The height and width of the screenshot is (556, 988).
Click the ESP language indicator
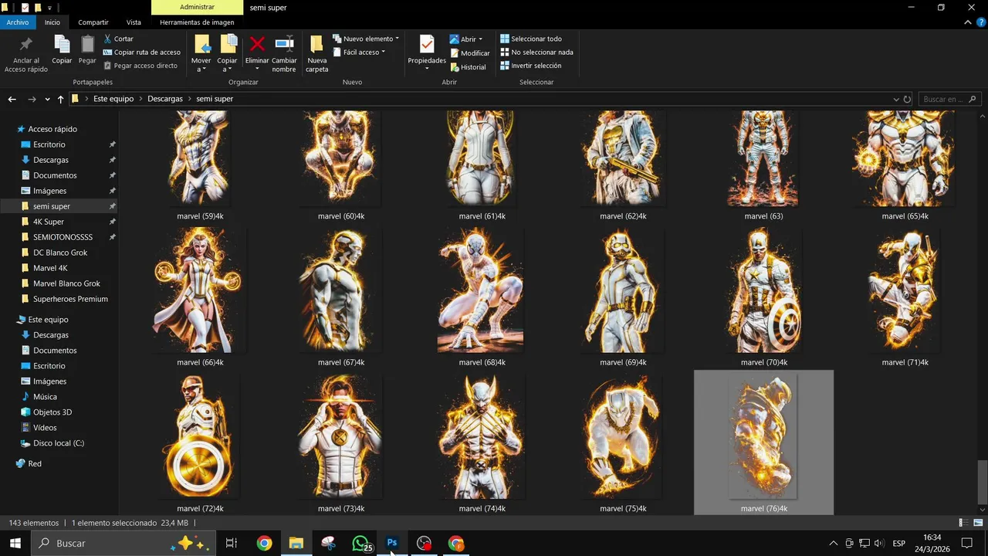coord(898,544)
